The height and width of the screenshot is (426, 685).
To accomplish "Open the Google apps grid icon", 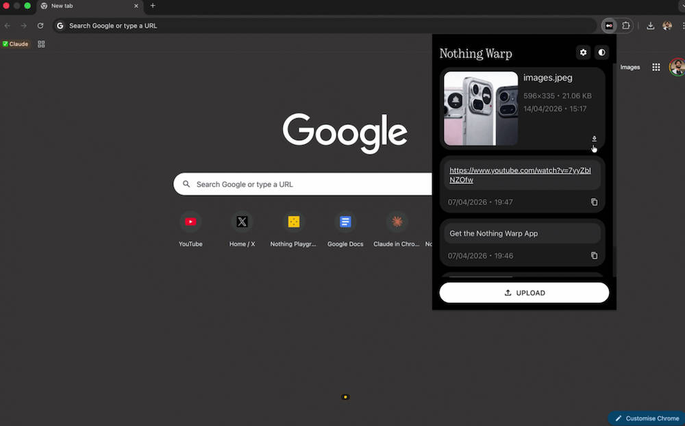I will pyautogui.click(x=656, y=66).
